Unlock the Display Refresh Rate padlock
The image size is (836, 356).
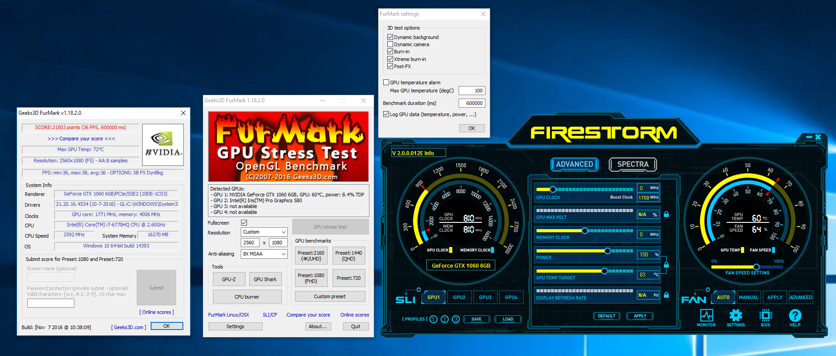[x=666, y=295]
